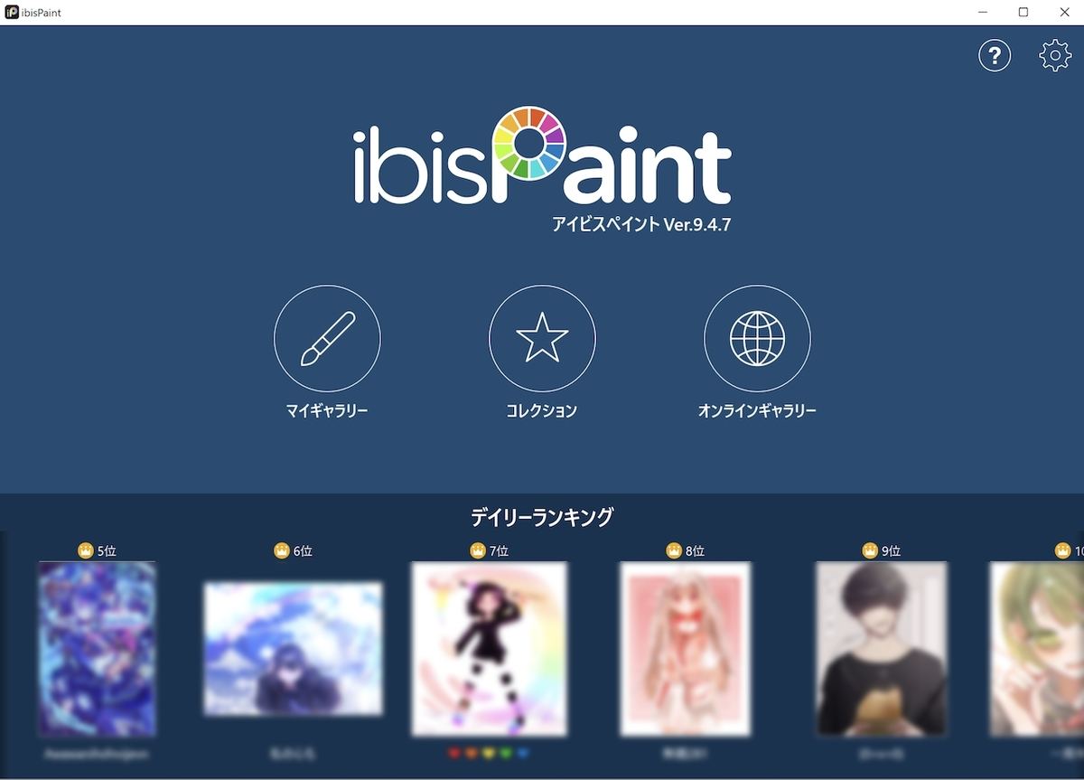Open the 5th-ranked blue artwork thumbnail
Viewport: 1084px width, 780px height.
tap(97, 649)
